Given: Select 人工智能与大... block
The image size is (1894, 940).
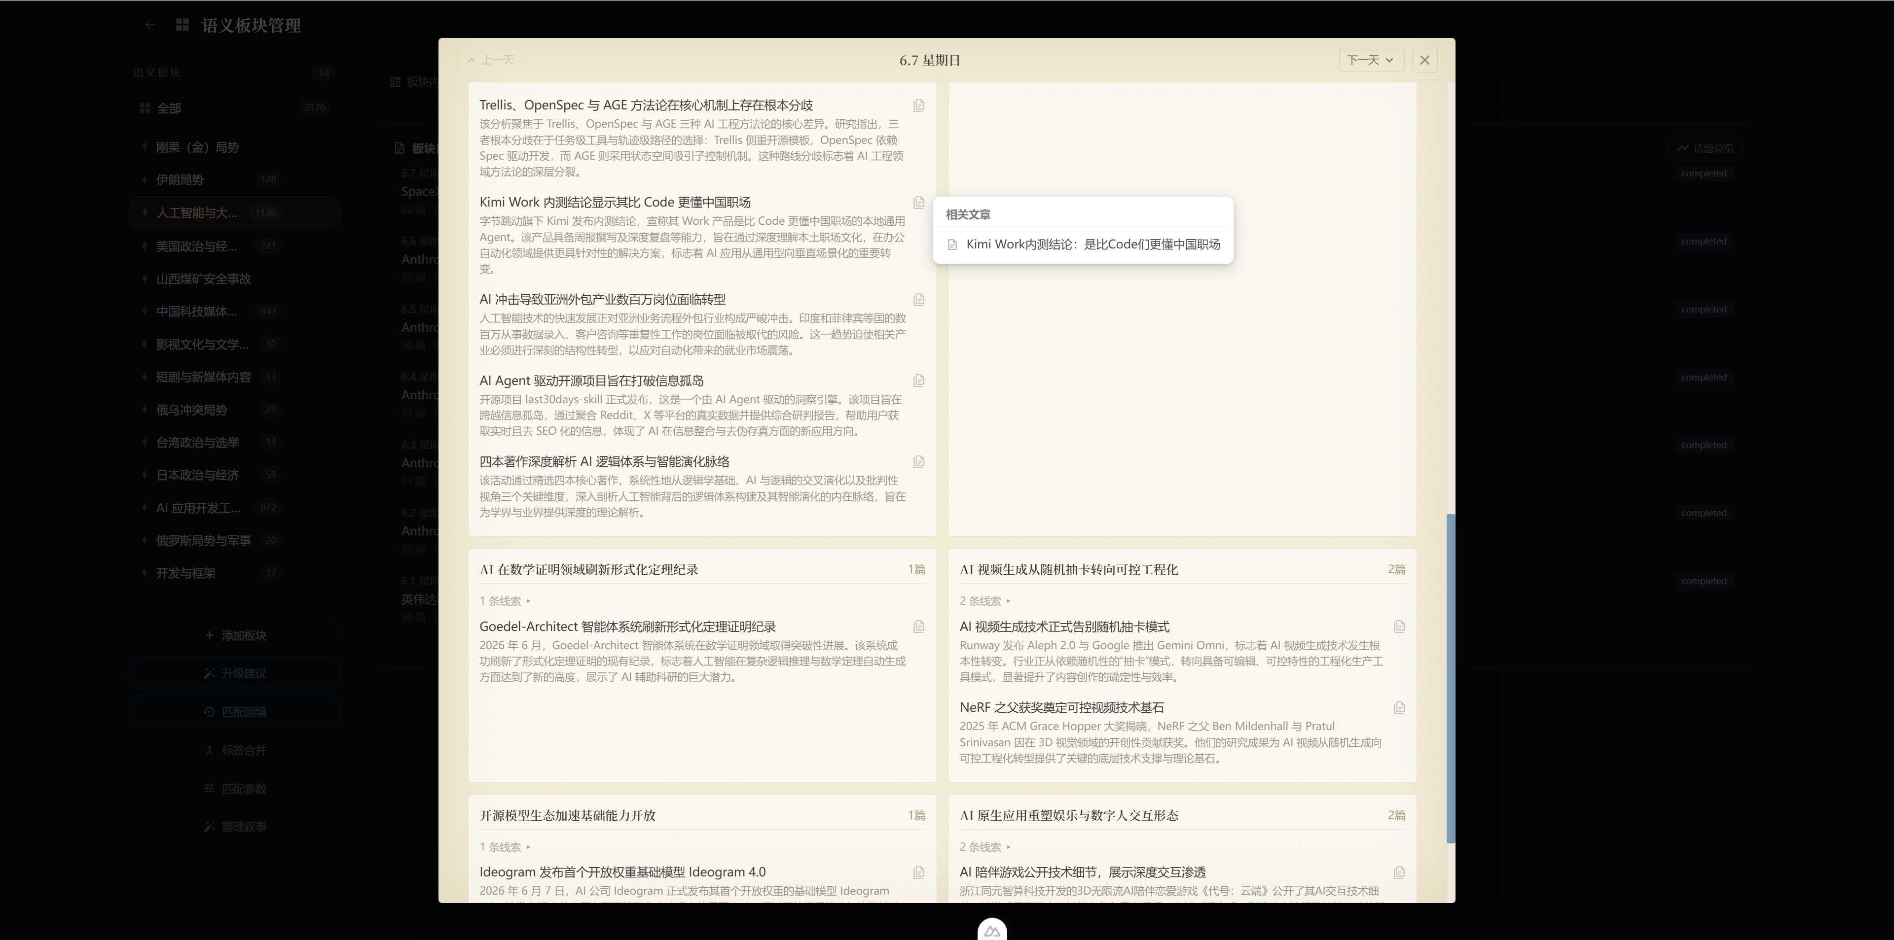Looking at the screenshot, I should coord(235,212).
